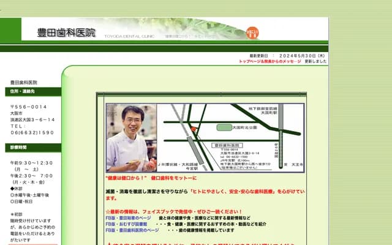This screenshot has width=392, height=245.
Task: Open the FB版・豊田歯科医院のページ link
Action: click(132, 230)
